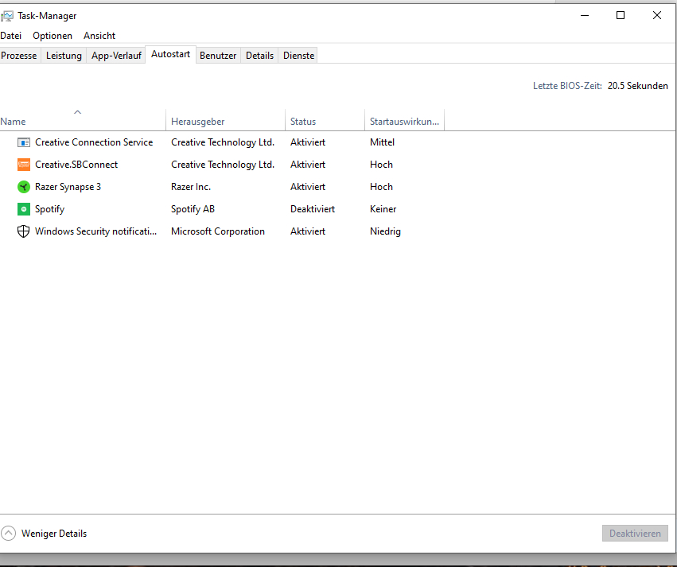This screenshot has height=567, width=677.
Task: Select the Creative.SBConnect entry name
Action: [x=76, y=165]
